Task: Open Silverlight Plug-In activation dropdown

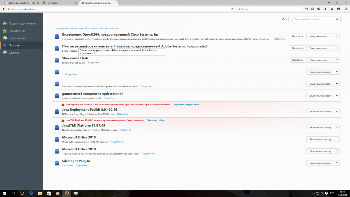Action: 323,163
